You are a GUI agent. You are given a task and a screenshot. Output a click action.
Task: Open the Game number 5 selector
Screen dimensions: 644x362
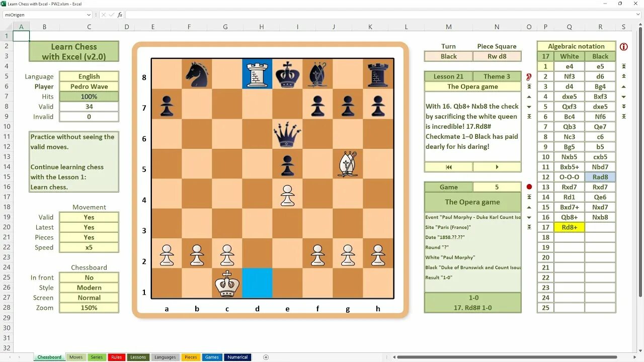click(497, 187)
